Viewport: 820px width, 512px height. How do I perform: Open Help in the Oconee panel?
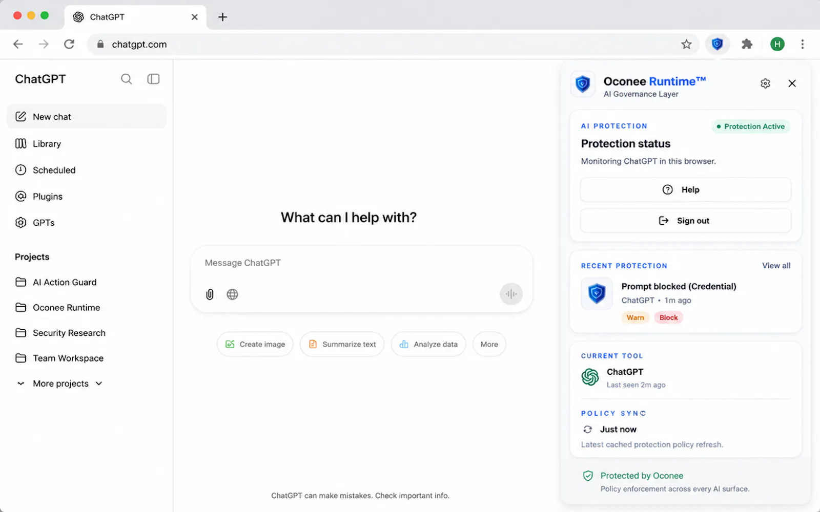(686, 190)
